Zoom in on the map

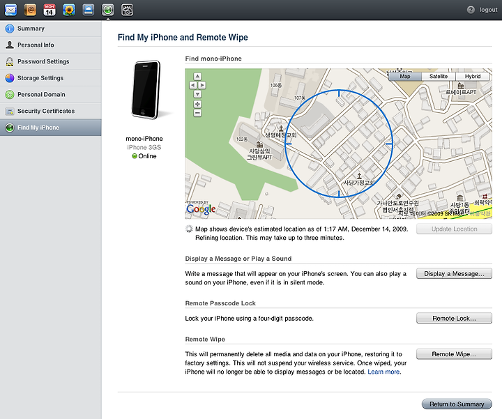coord(197,104)
